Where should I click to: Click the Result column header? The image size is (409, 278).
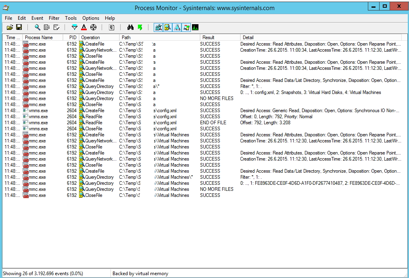[x=220, y=38]
